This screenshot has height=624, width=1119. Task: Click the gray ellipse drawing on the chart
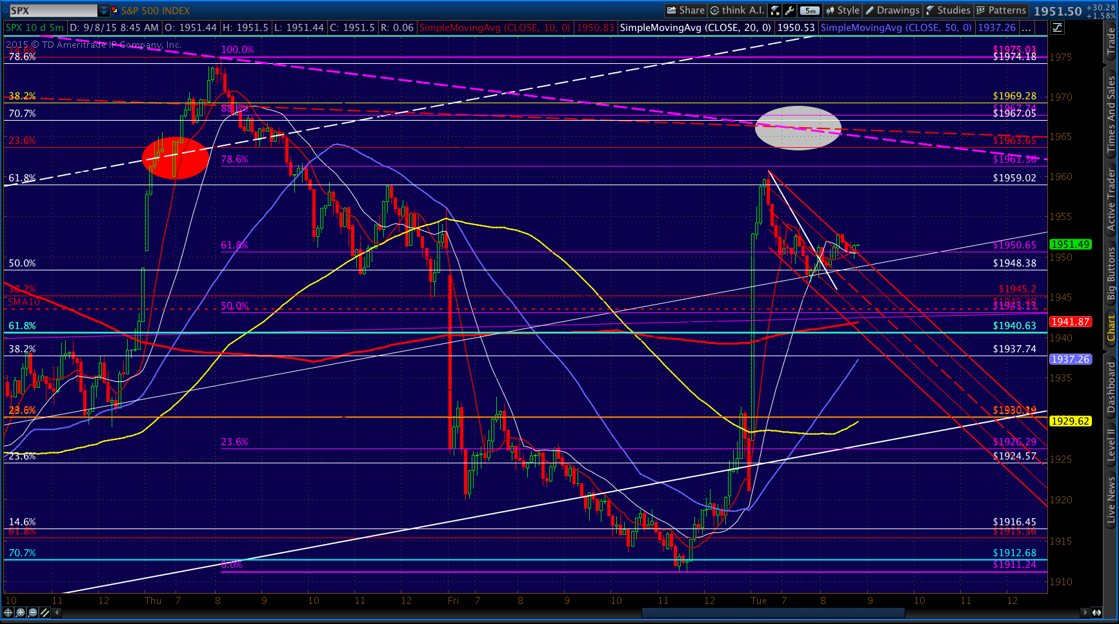tap(798, 128)
